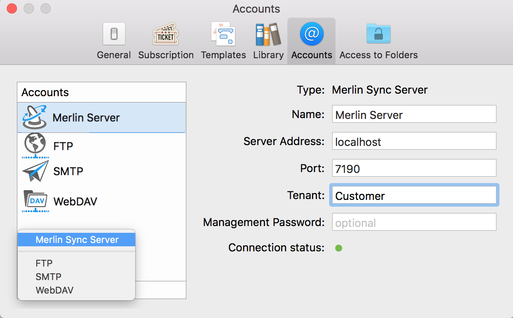Click the Tenant field with Customer

pos(414,195)
